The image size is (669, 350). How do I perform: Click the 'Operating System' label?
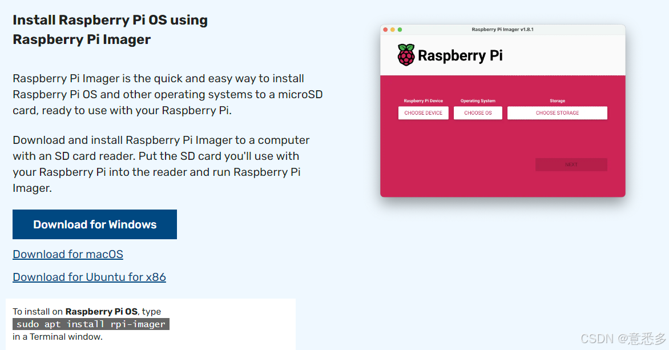[x=478, y=100]
